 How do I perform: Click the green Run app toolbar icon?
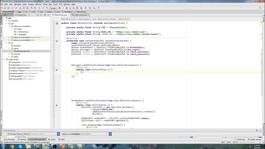(60, 8)
